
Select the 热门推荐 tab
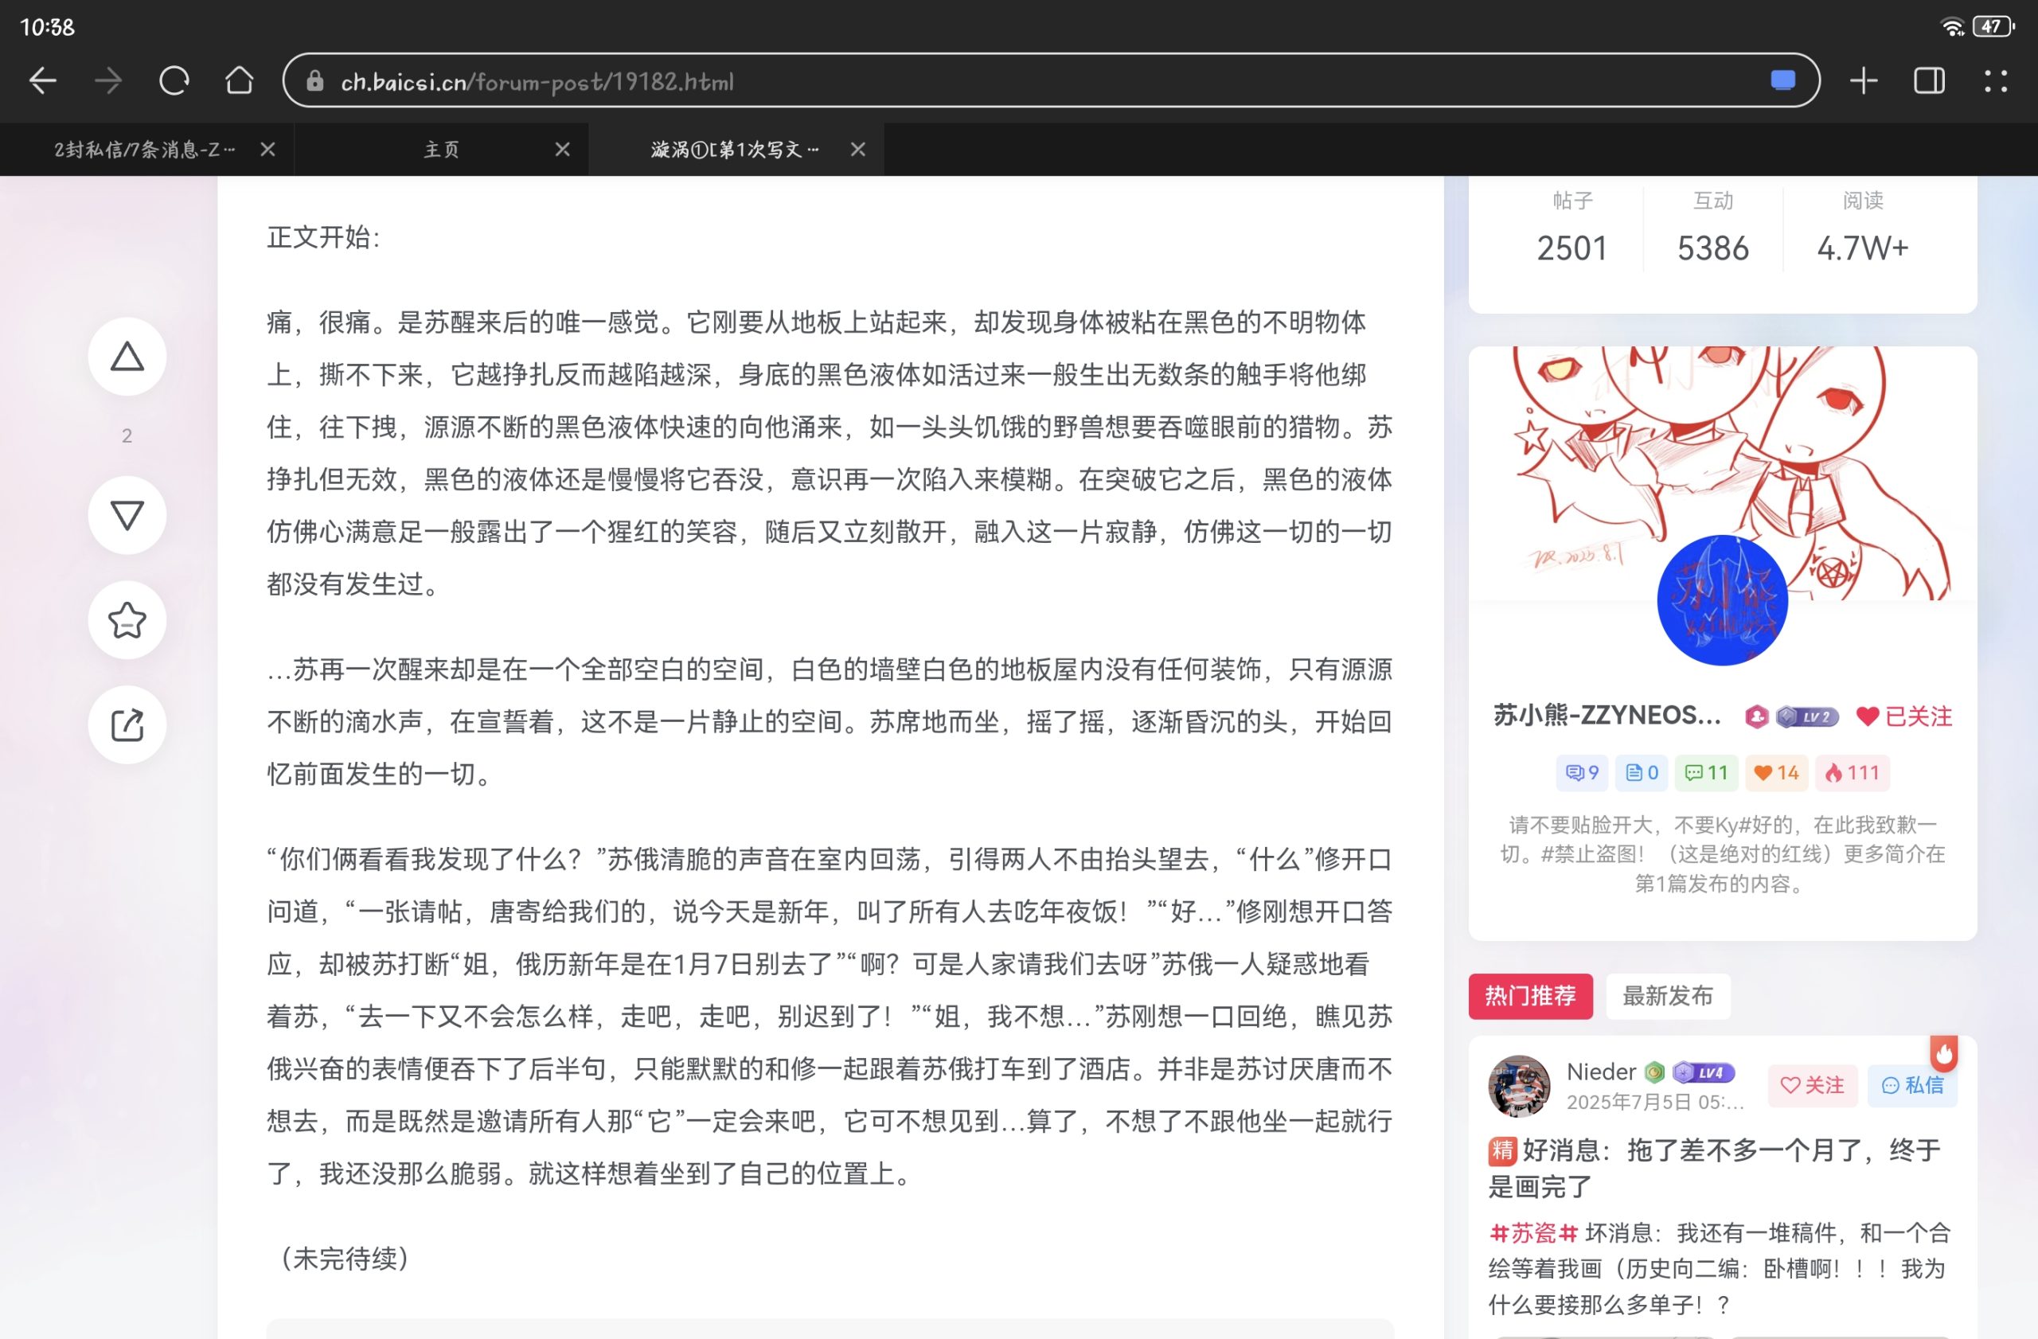point(1530,997)
